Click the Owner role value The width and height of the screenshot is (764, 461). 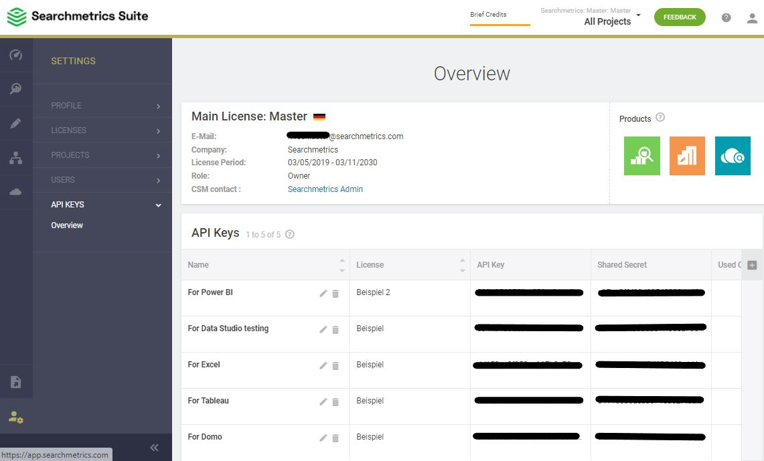click(299, 176)
